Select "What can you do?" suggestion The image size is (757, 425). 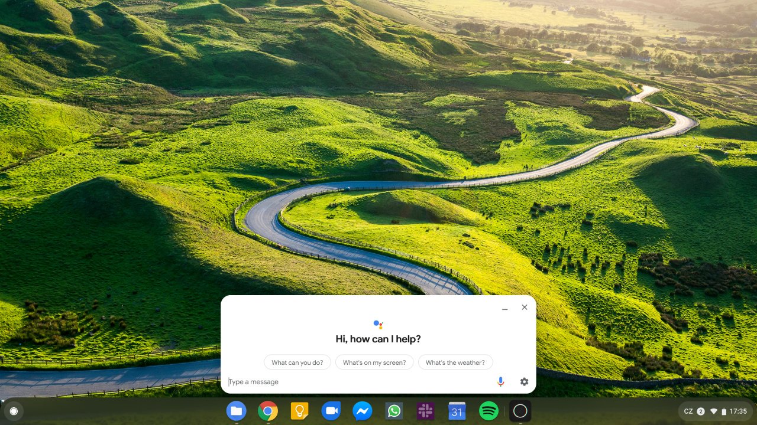tap(297, 362)
